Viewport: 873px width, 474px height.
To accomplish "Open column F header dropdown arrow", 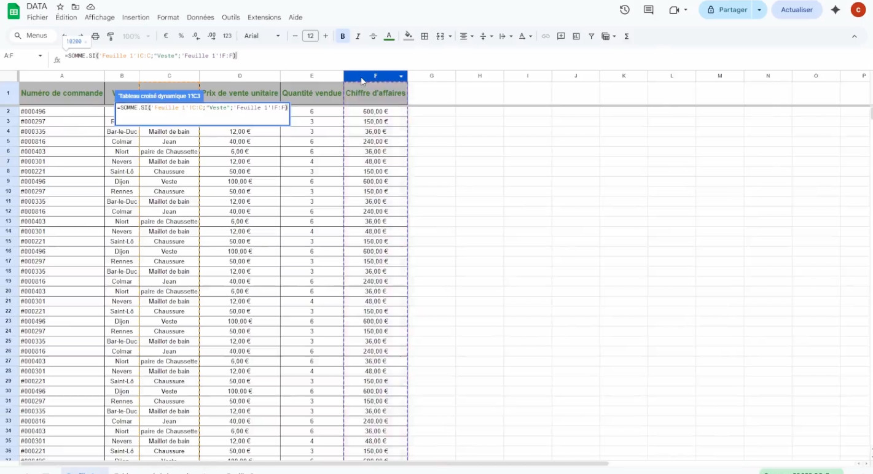I will (401, 76).
